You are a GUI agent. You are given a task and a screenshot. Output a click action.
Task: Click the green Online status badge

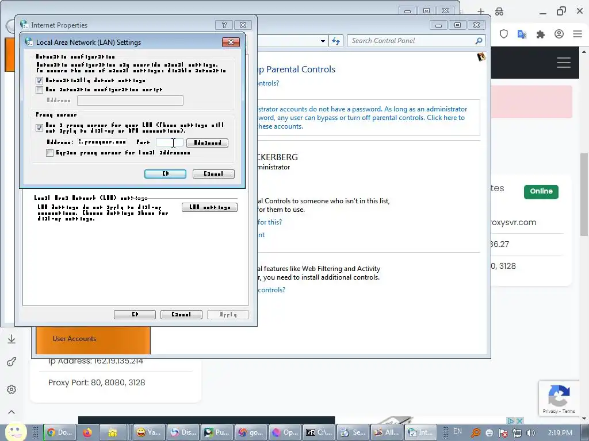pos(541,192)
